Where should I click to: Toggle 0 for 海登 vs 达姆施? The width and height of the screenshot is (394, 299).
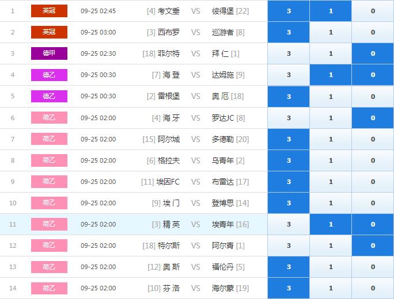[373, 75]
